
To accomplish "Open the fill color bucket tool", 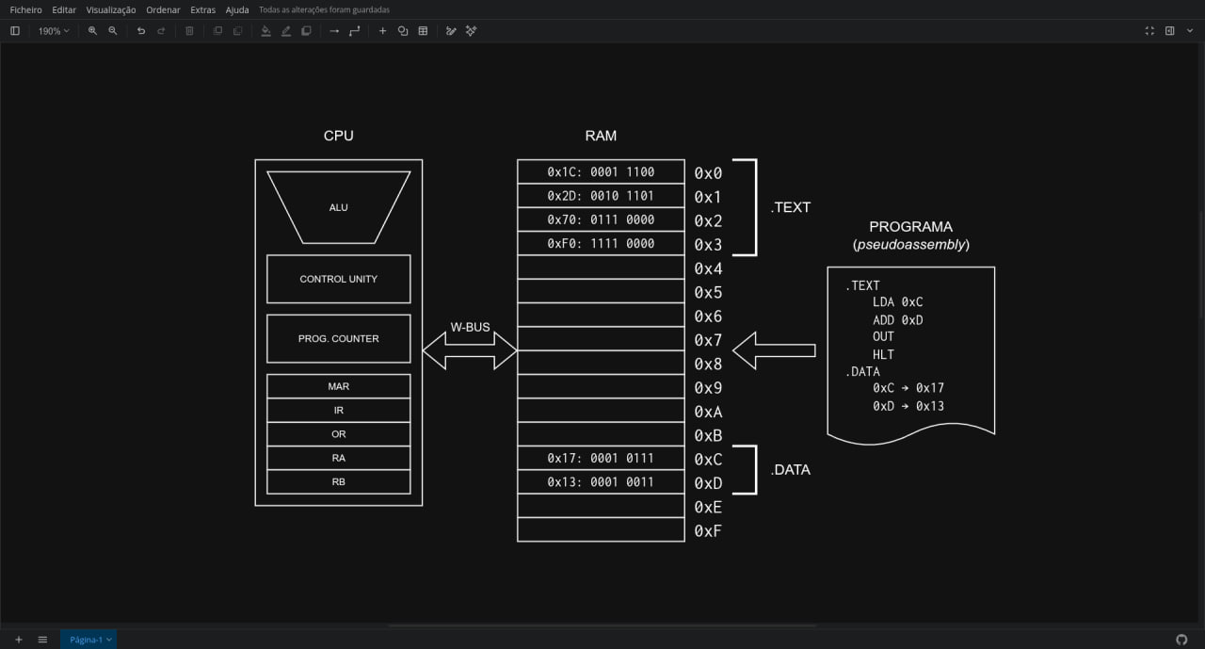I will pos(265,31).
